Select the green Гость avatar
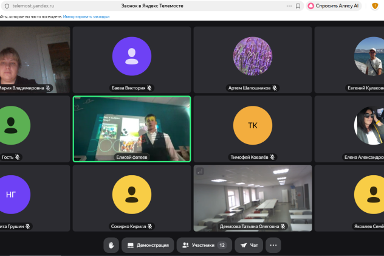 click(15, 125)
